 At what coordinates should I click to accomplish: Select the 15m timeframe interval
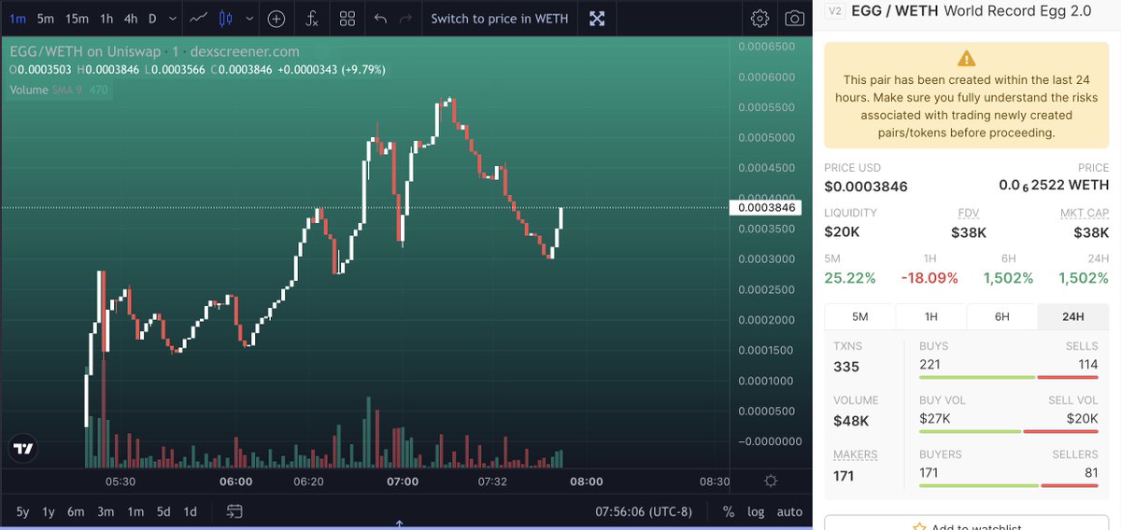(78, 18)
